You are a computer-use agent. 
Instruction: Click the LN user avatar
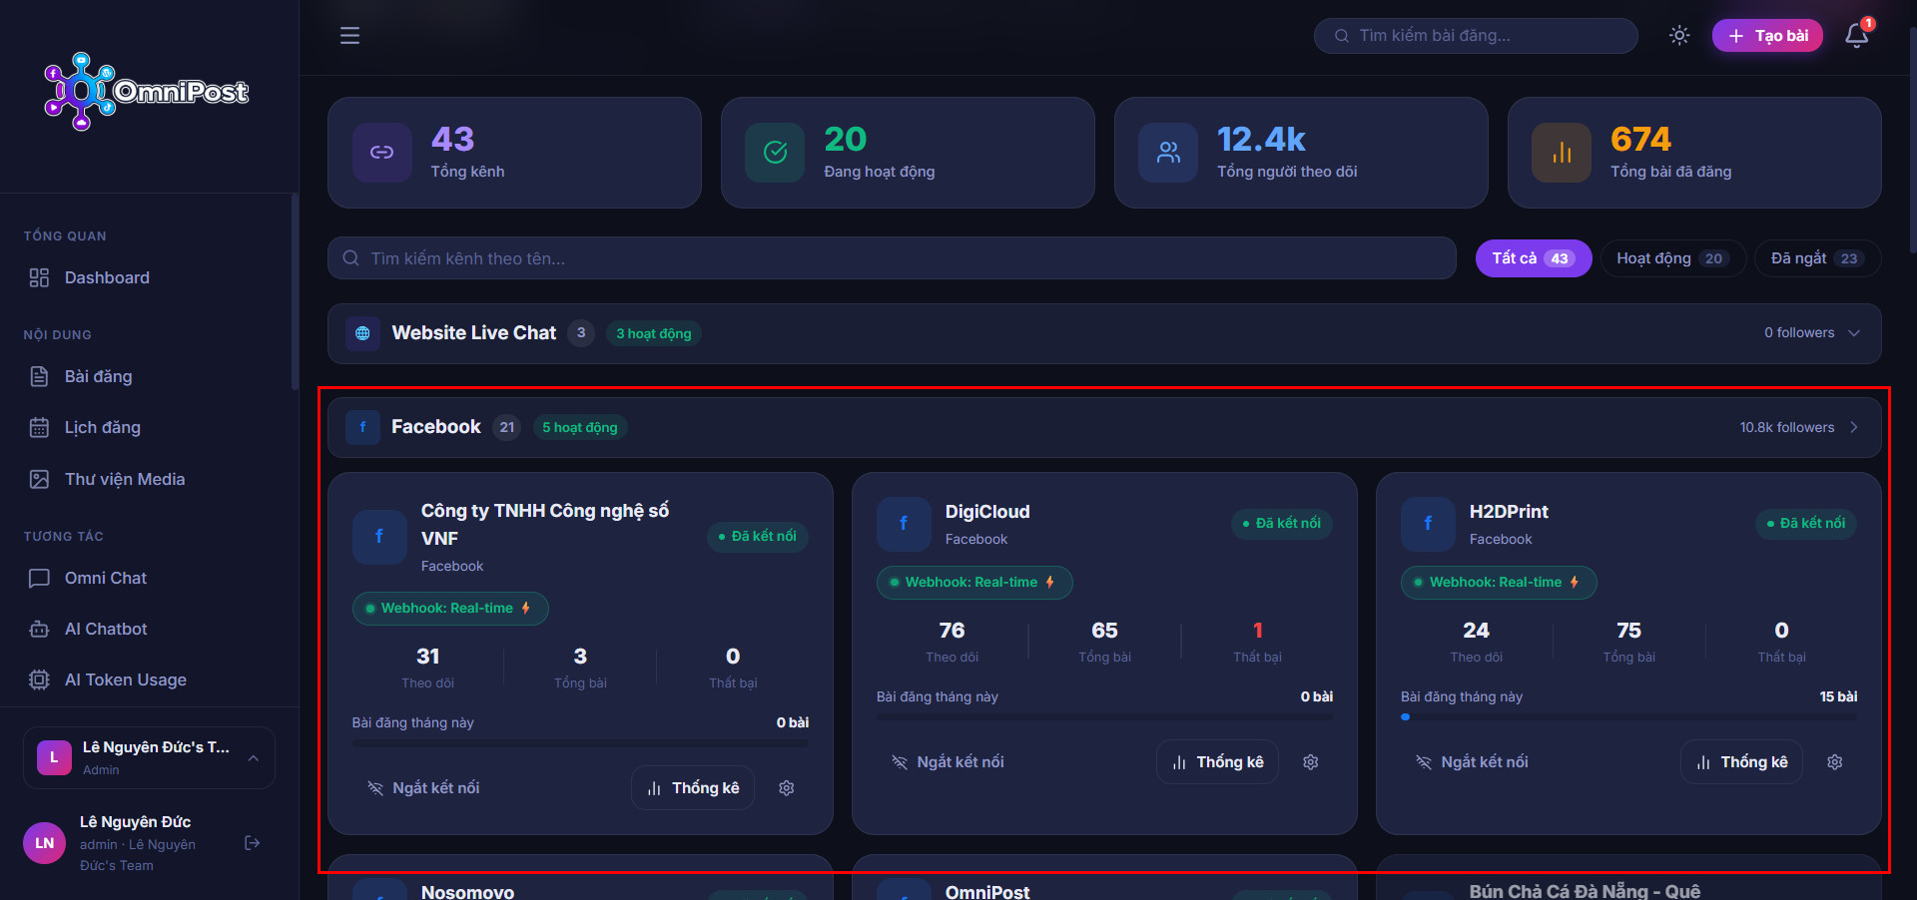click(45, 843)
